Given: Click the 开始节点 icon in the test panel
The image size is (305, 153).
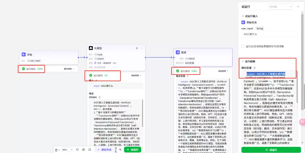Looking at the screenshot, I should (x=243, y=23).
